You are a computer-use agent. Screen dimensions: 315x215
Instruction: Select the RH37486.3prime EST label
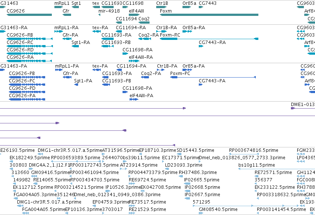198,173
